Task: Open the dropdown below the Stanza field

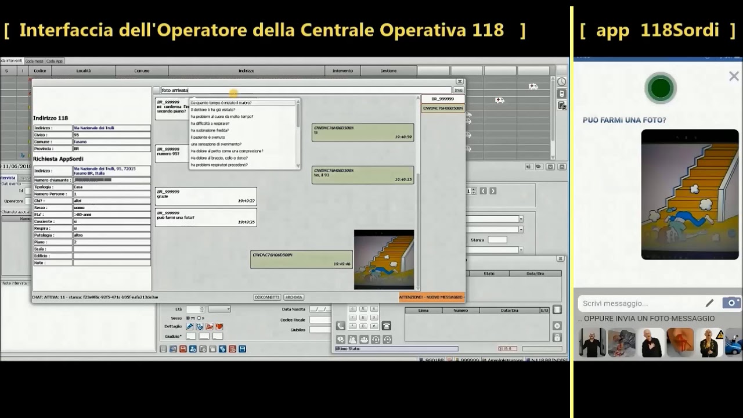Action: (x=521, y=250)
